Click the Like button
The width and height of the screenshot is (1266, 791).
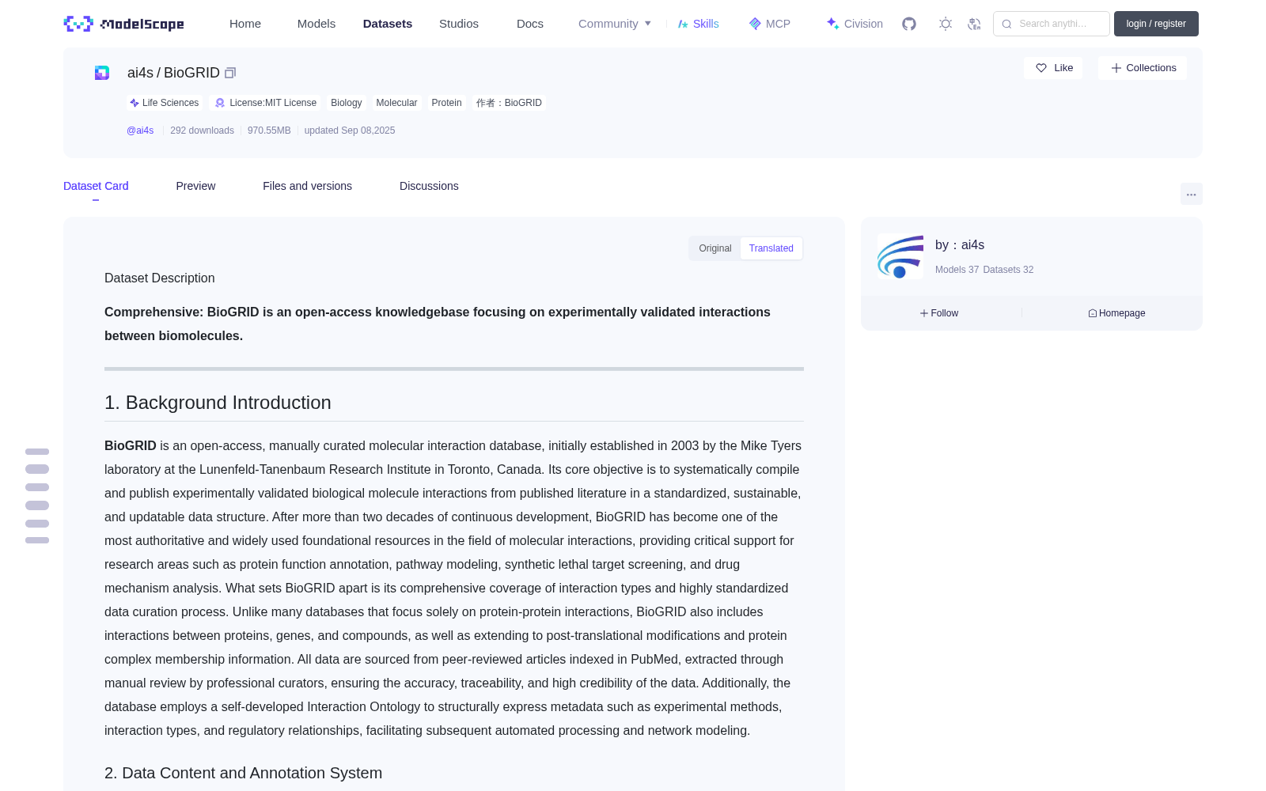[1053, 68]
